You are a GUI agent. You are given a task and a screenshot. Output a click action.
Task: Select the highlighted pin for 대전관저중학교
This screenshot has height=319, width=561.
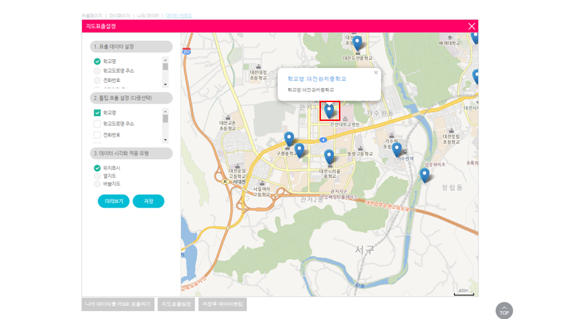coord(329,111)
